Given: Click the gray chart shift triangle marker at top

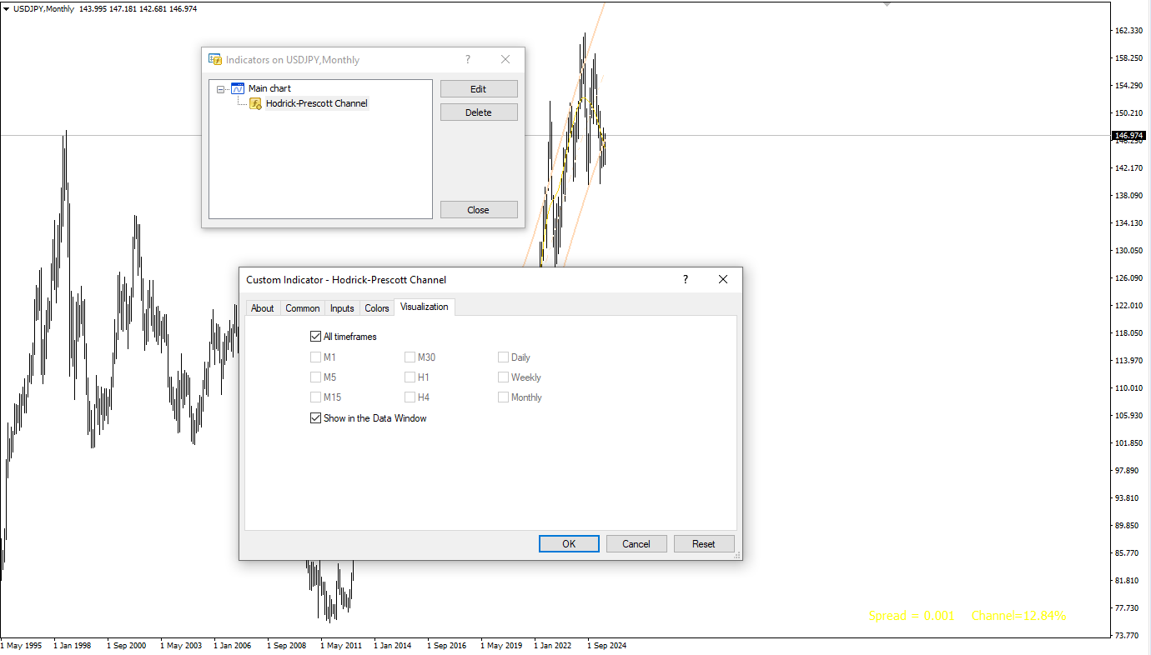Looking at the screenshot, I should [887, 4].
